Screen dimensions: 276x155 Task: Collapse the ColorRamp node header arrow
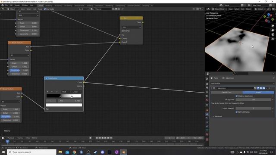pyautogui.click(x=46, y=78)
